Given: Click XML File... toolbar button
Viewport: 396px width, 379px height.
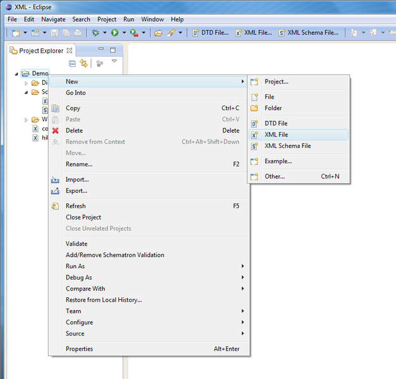Looking at the screenshot, I should [254, 33].
